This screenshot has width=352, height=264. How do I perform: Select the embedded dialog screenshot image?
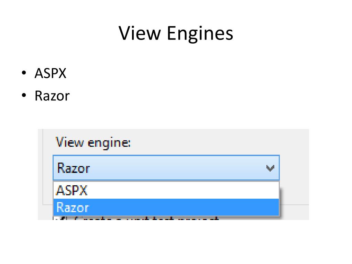coord(173,174)
